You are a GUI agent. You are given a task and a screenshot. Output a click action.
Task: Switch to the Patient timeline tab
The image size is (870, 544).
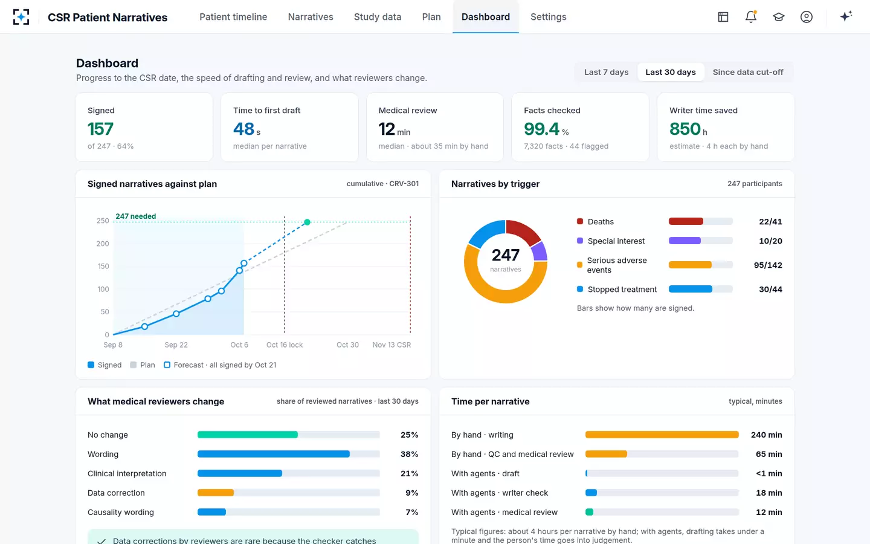click(233, 17)
